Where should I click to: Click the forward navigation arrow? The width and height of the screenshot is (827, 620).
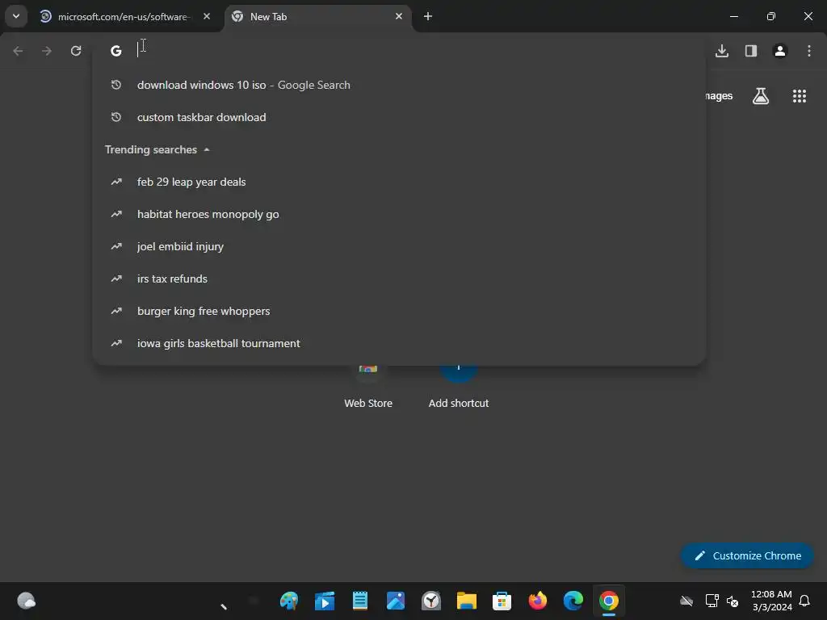click(47, 51)
